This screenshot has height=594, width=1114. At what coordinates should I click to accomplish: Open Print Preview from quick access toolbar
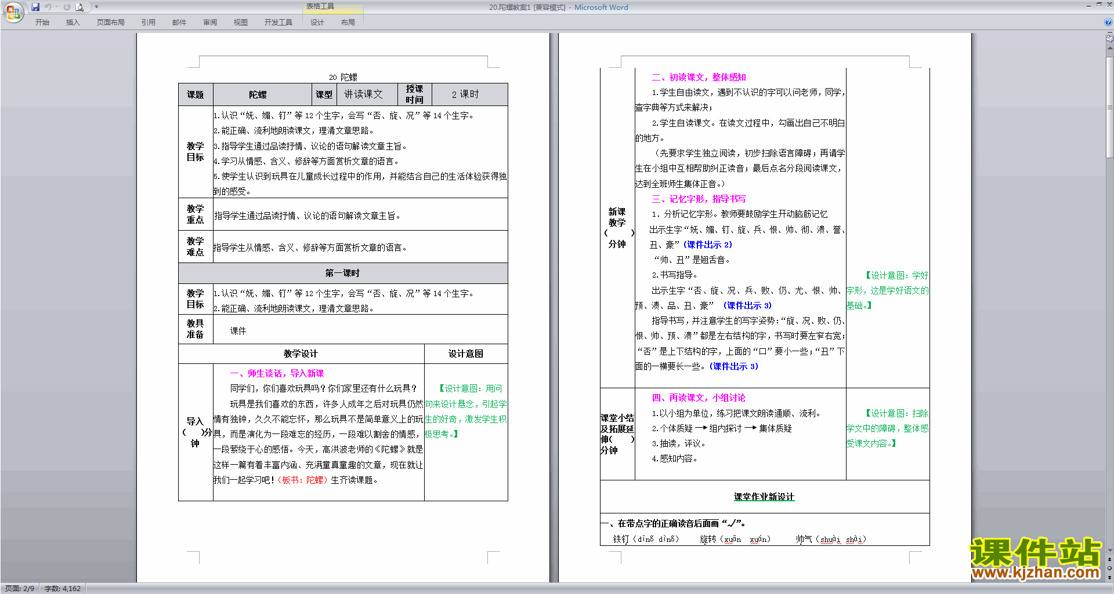point(80,7)
